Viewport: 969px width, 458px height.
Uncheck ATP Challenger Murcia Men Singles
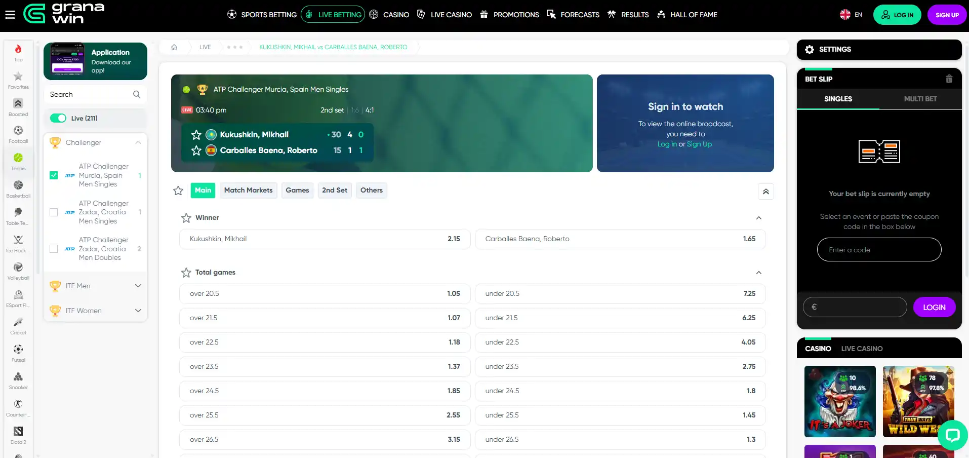[54, 175]
